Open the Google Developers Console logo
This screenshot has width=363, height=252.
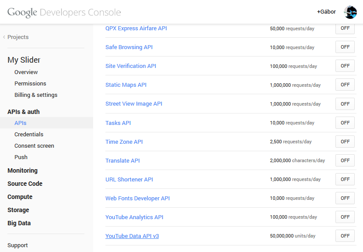(x=64, y=12)
